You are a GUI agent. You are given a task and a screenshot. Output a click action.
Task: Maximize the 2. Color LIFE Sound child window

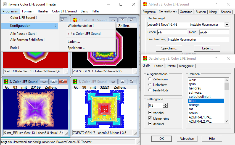(122, 20)
